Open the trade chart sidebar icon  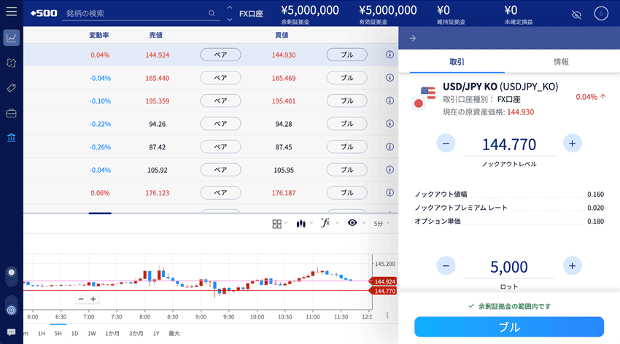tap(12, 38)
